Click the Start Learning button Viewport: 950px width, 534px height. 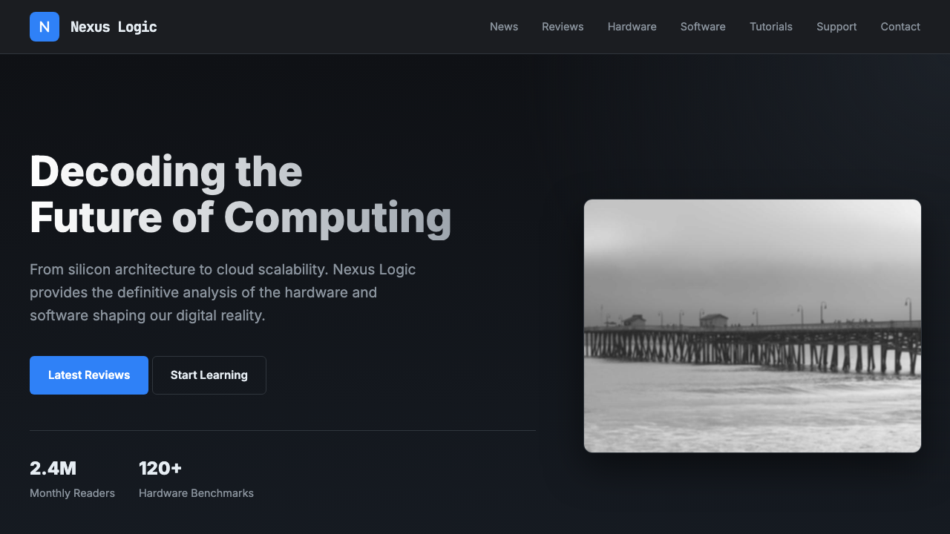(x=209, y=375)
